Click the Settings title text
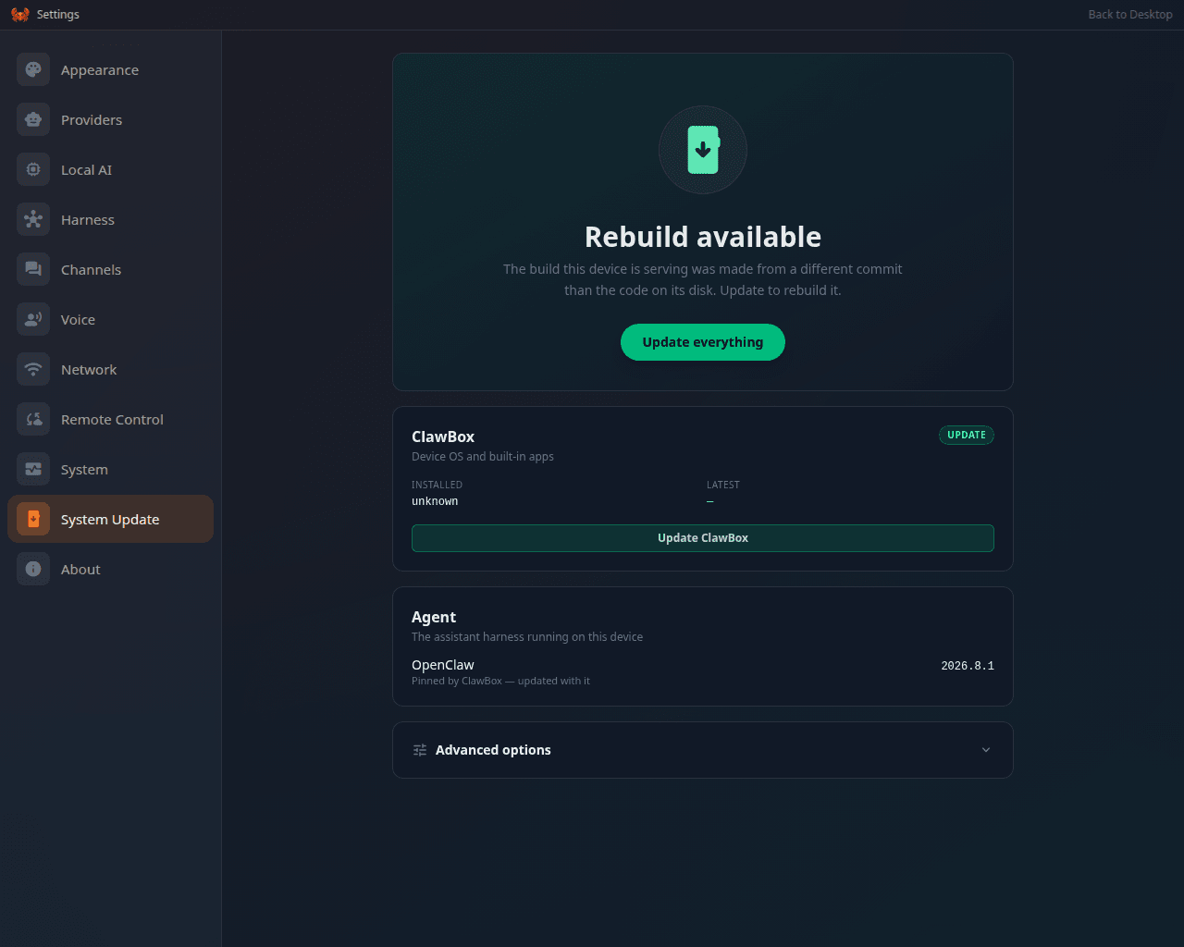The width and height of the screenshot is (1184, 947). [x=58, y=14]
